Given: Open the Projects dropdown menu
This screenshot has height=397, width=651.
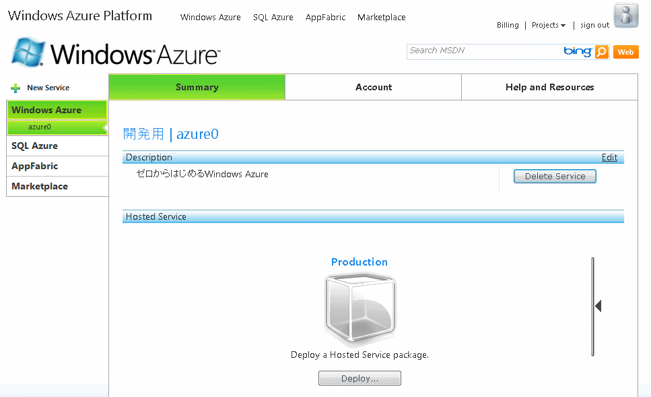Looking at the screenshot, I should tap(549, 25).
